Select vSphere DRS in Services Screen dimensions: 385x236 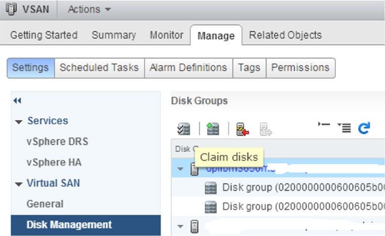[57, 141]
